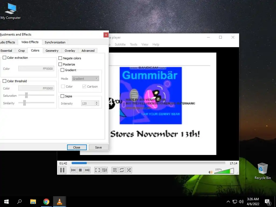Open notification center icon
276x207 pixels.
pyautogui.click(x=268, y=202)
